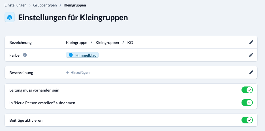
Task: Select Kleingruppen breadcrumb item
Action: click(x=75, y=5)
